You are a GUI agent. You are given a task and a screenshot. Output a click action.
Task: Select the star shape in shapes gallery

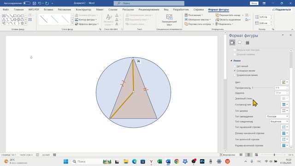22,23
